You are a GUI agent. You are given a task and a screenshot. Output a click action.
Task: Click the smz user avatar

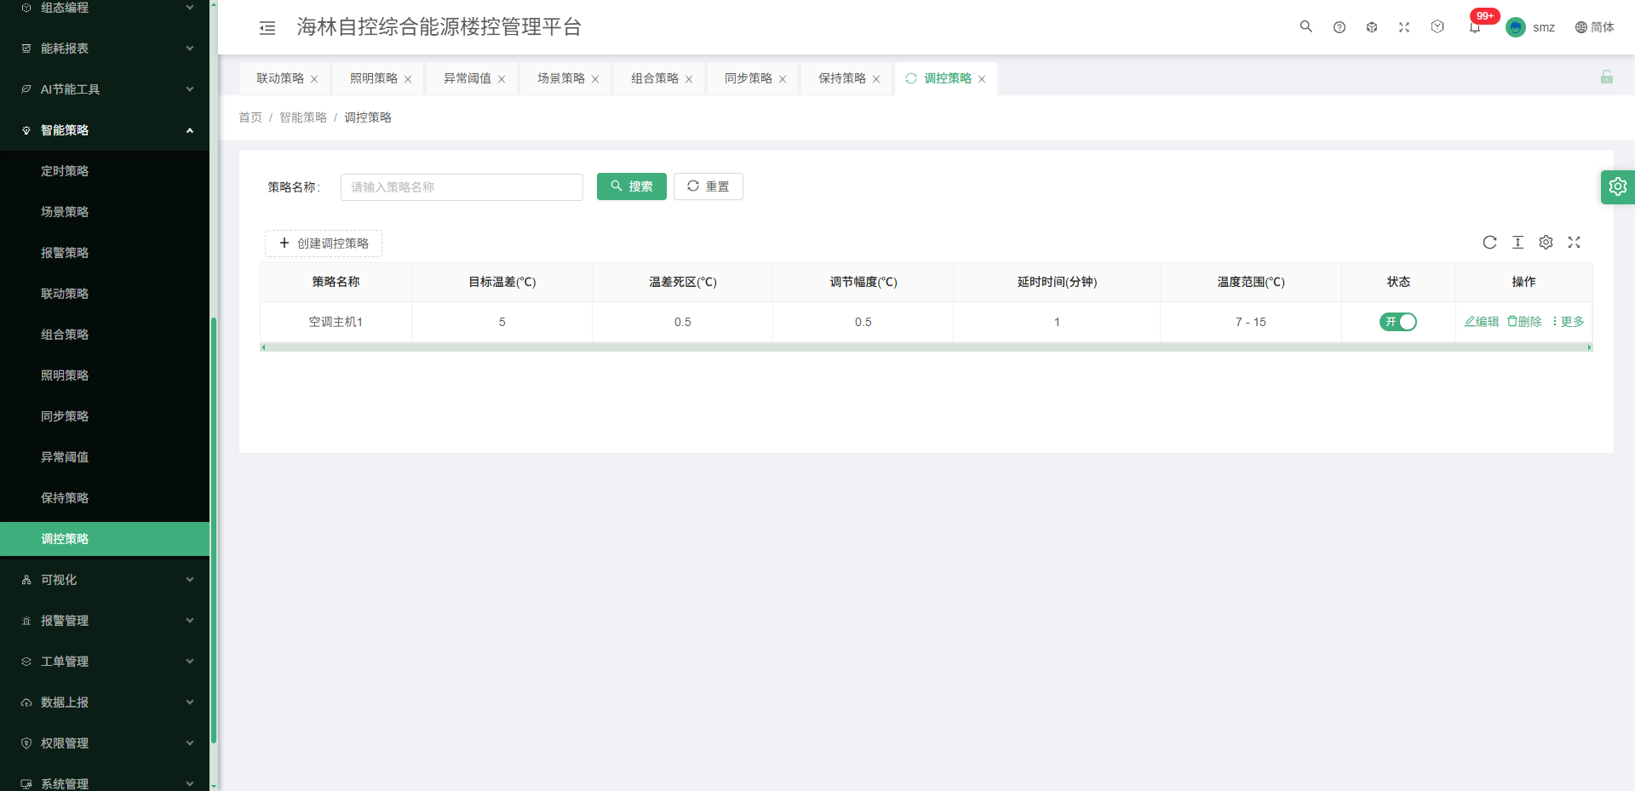coord(1516,27)
